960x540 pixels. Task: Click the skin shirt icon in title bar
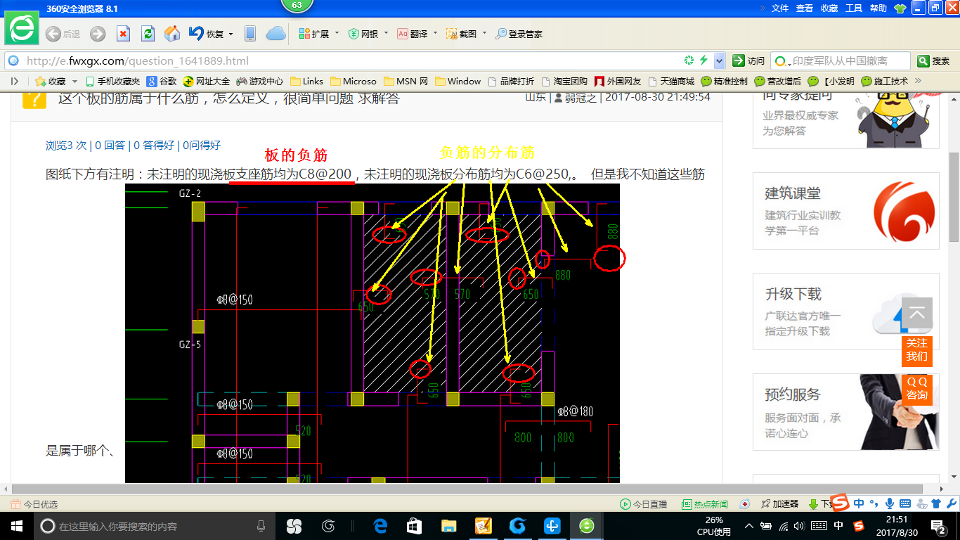pyautogui.click(x=900, y=8)
